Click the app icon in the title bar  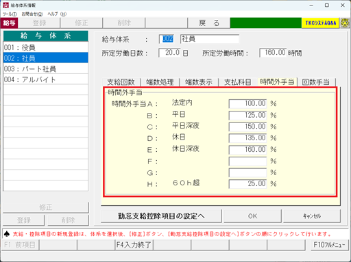5,5
